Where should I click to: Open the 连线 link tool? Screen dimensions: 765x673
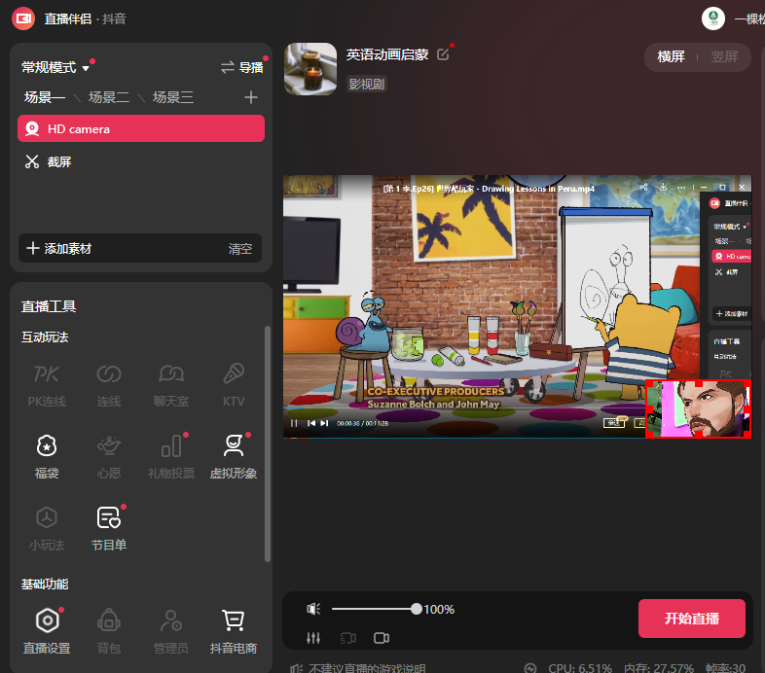109,385
